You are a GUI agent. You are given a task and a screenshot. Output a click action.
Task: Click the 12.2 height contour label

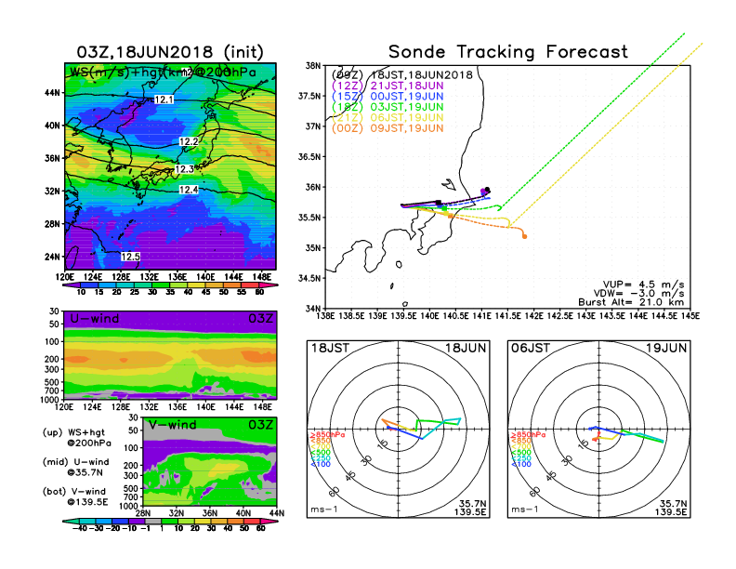[x=189, y=141]
